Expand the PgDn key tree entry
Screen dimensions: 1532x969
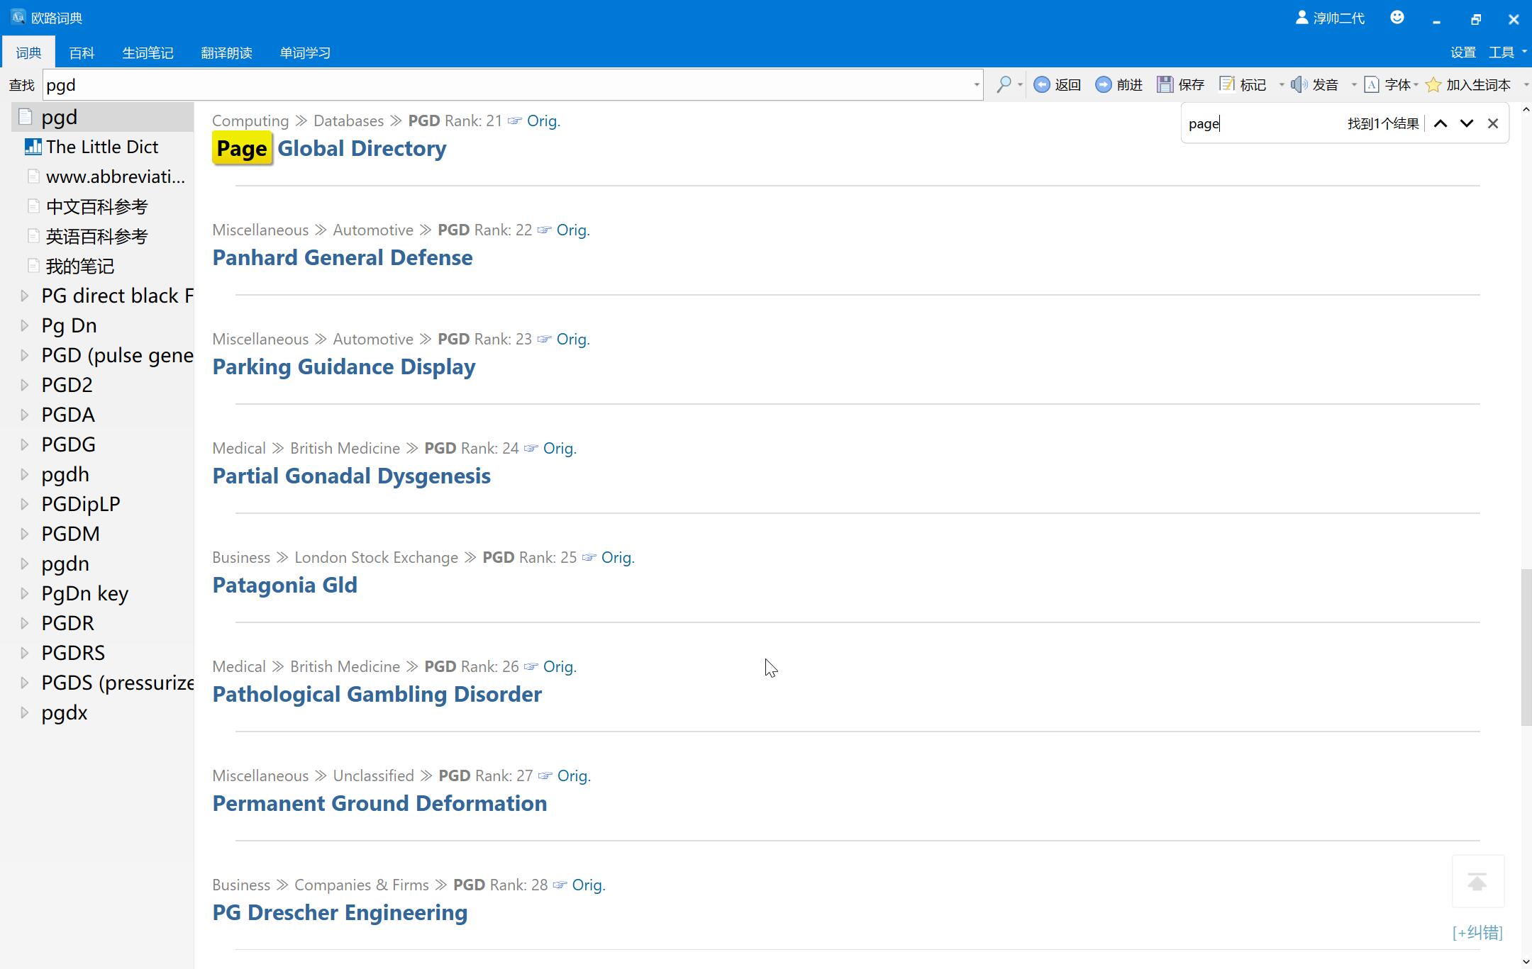(x=25, y=593)
